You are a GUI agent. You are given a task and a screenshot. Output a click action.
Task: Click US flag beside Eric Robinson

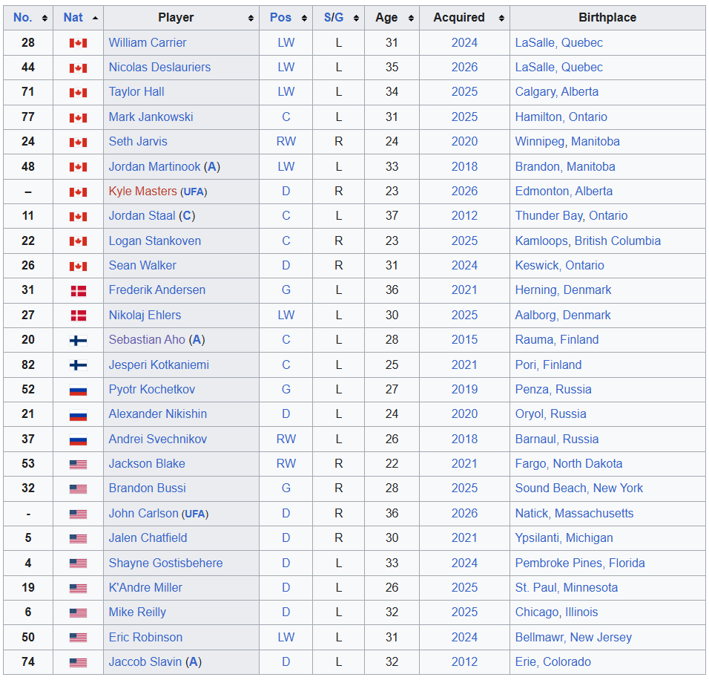click(x=78, y=638)
